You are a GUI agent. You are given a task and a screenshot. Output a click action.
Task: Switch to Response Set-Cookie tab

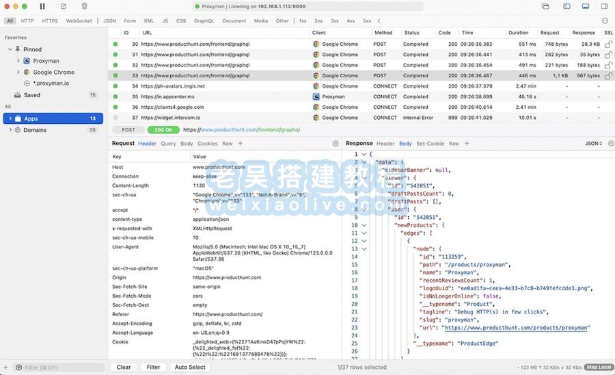click(430, 144)
